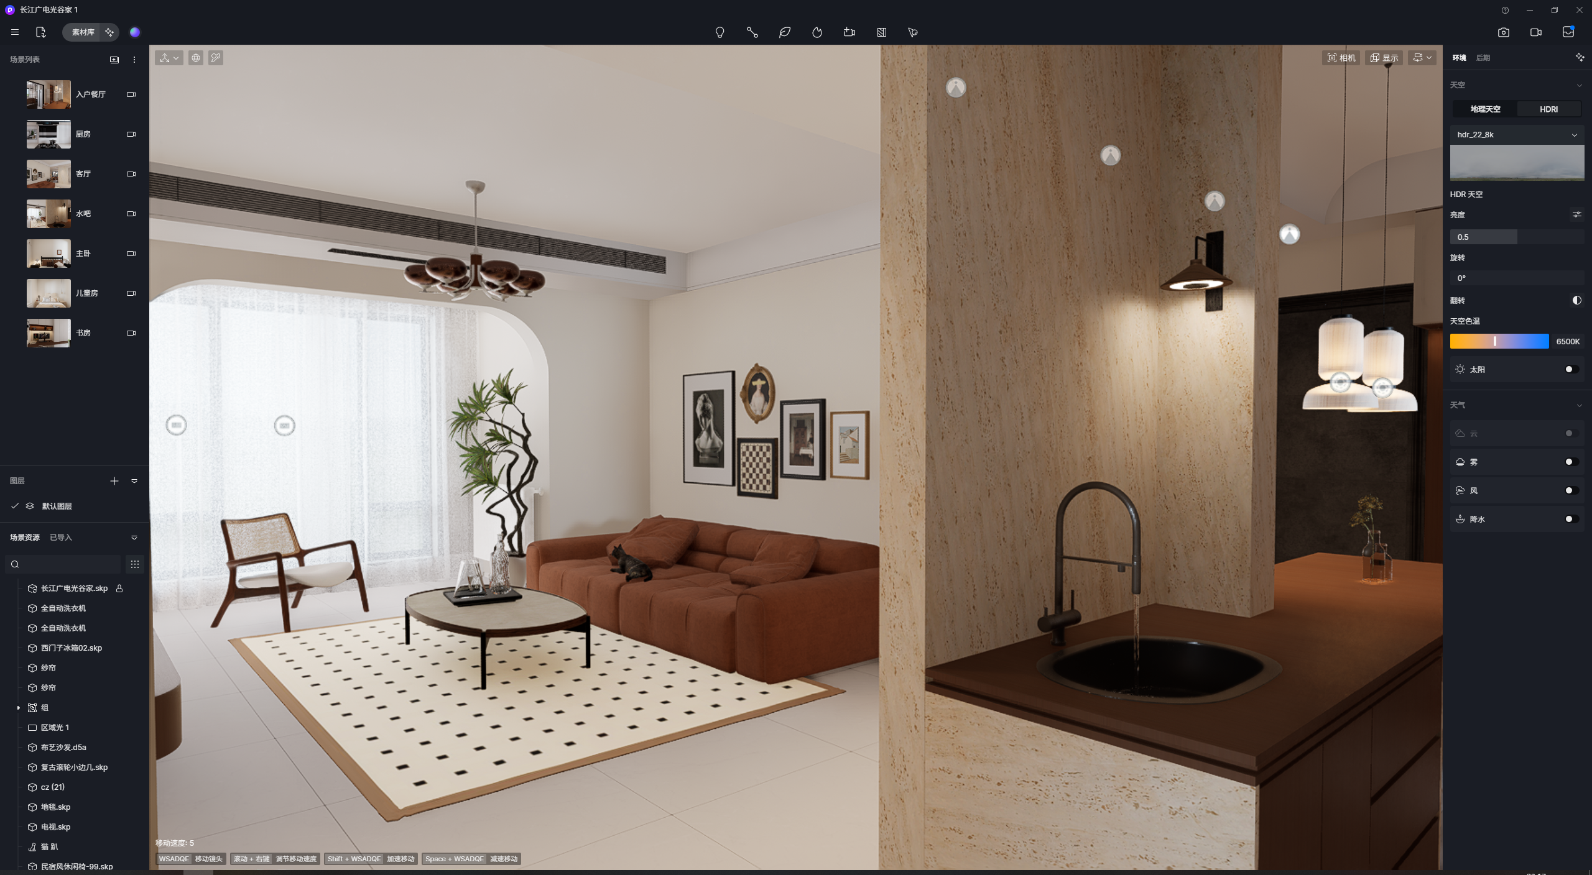Enable the 降水 precipitation toggle

pos(1571,519)
